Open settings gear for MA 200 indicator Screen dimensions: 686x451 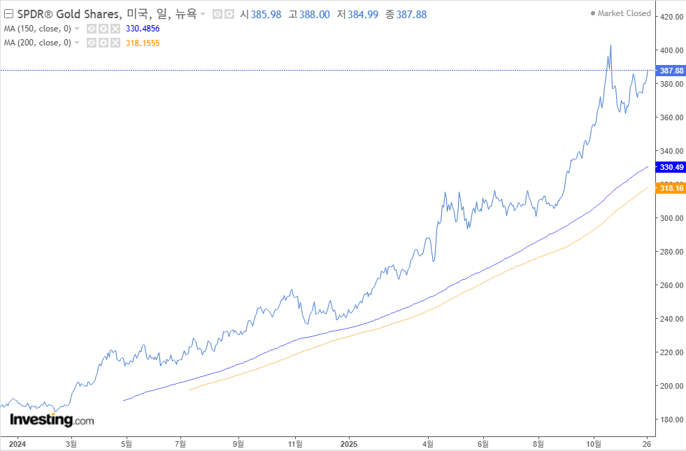click(103, 43)
